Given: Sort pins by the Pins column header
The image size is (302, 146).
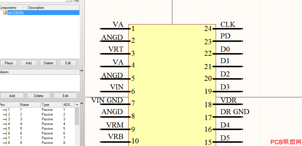Looking at the screenshot, I should [x=10, y=105].
